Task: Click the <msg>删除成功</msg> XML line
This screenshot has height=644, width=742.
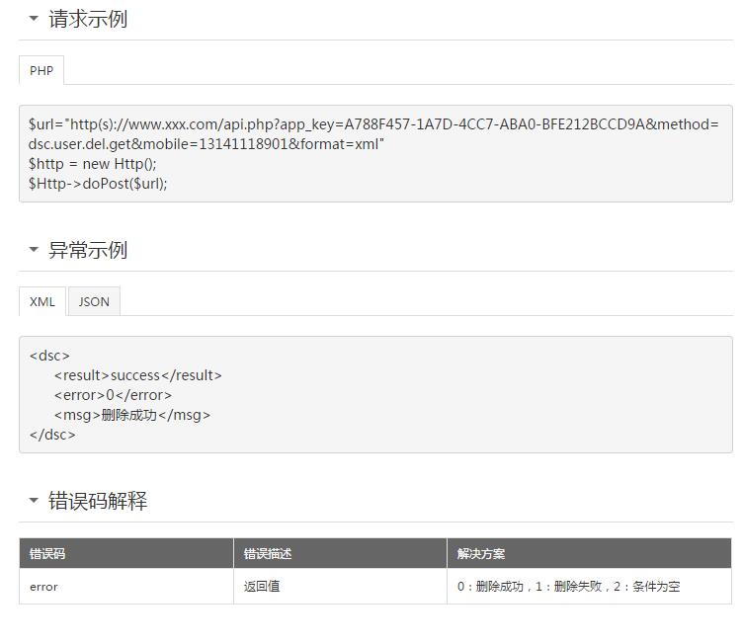Action: coord(132,415)
